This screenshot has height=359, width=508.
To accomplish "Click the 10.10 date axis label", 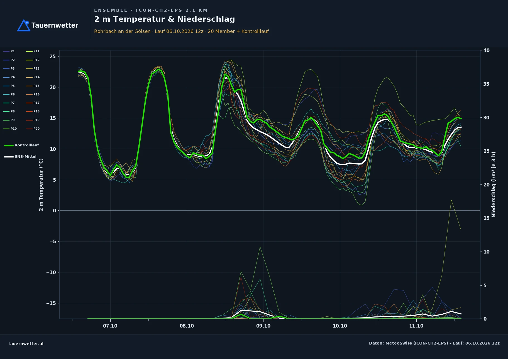I will [x=340, y=326].
